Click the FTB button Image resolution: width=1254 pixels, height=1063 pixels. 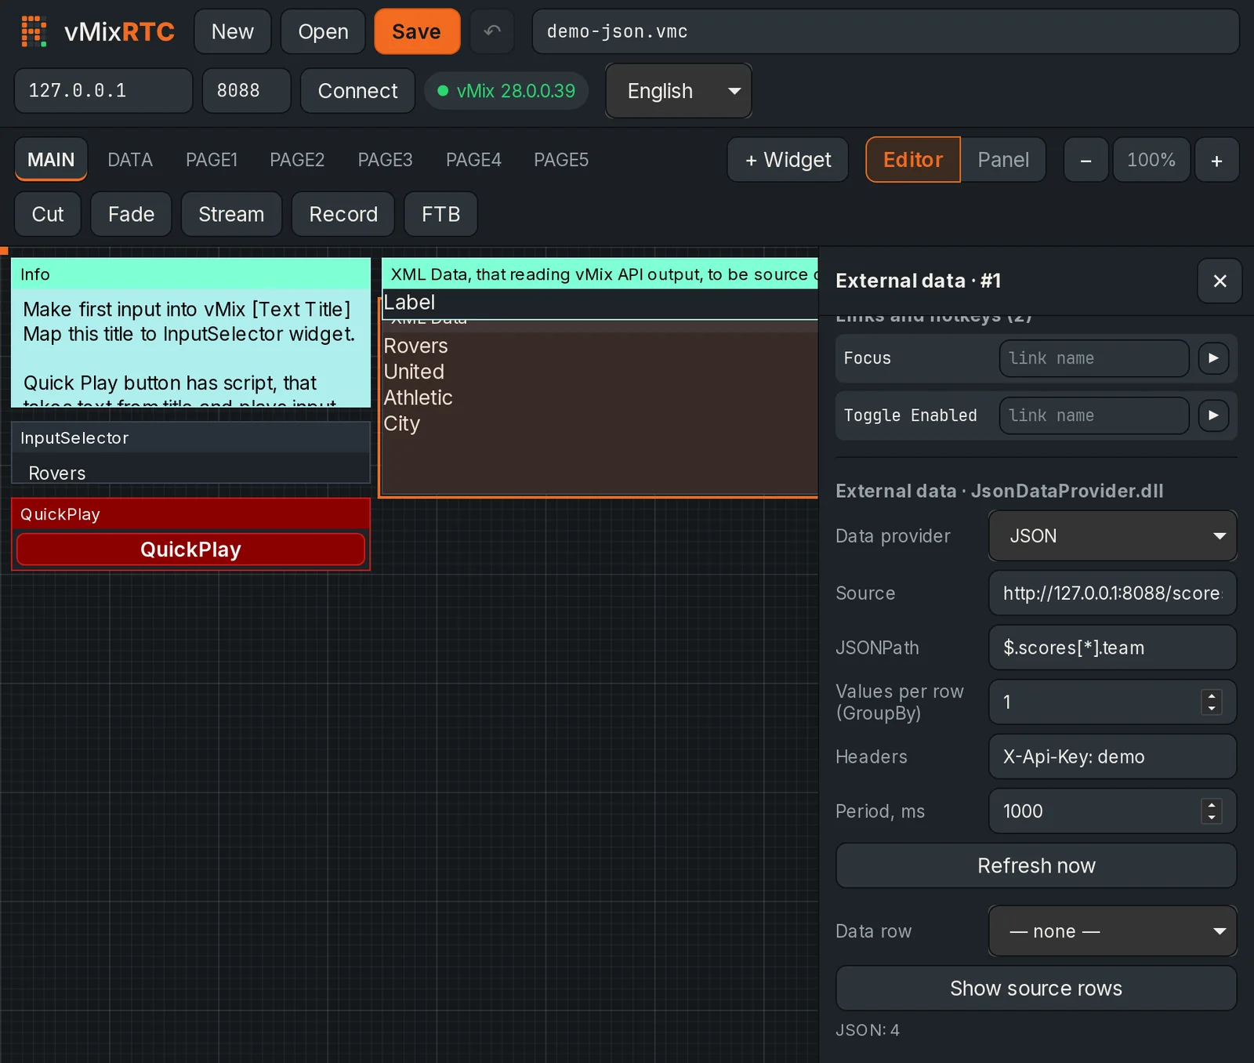(440, 214)
